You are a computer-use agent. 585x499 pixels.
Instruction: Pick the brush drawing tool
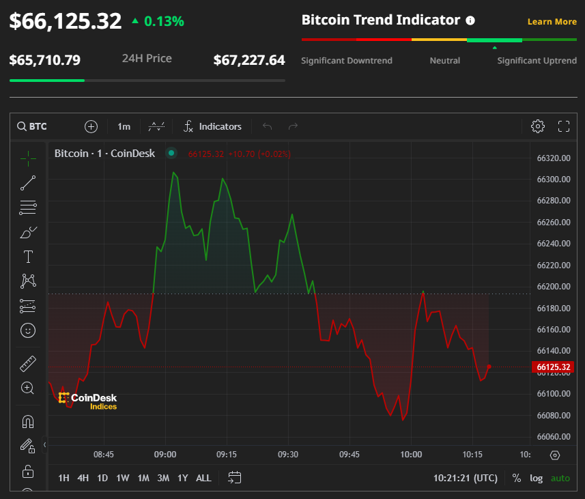pos(28,233)
